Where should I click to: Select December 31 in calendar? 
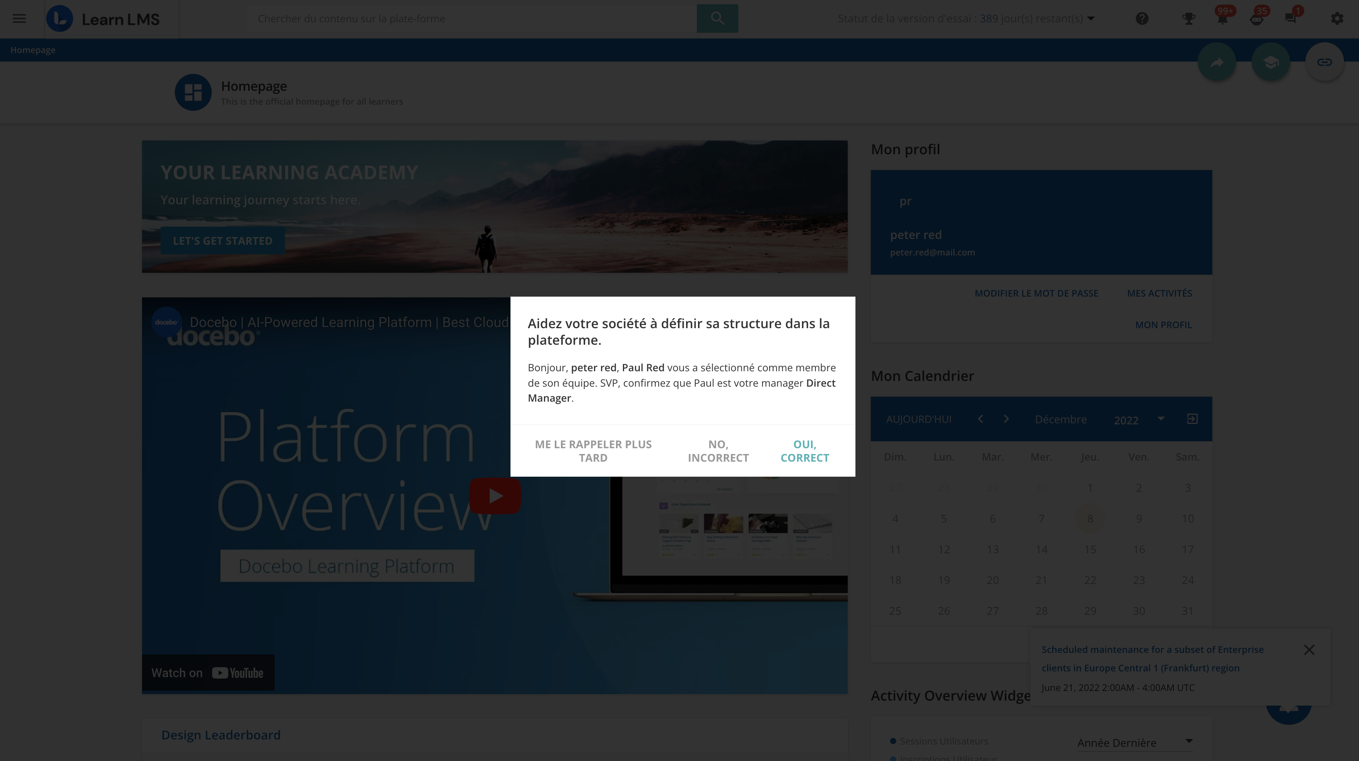point(1187,611)
